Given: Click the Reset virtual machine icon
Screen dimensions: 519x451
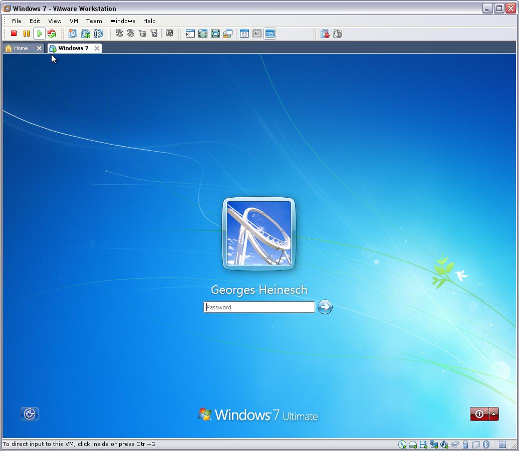Looking at the screenshot, I should point(52,34).
